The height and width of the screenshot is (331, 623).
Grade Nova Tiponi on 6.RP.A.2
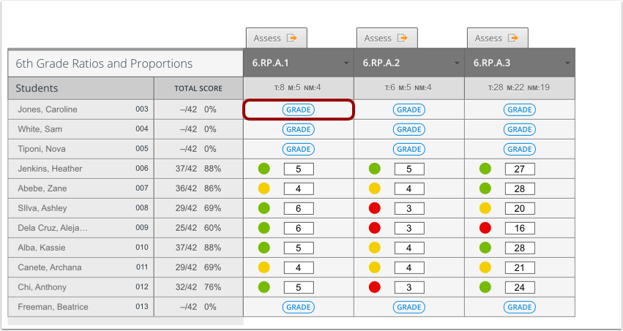[409, 150]
